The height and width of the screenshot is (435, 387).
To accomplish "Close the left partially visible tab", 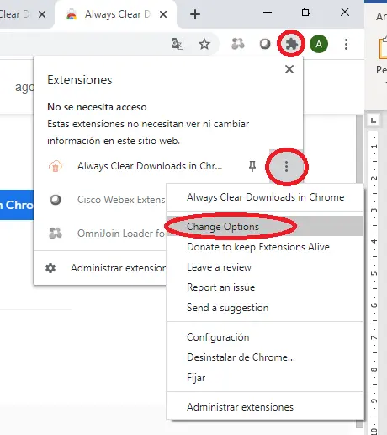I will [x=42, y=14].
